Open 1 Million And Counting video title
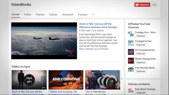 64,93
